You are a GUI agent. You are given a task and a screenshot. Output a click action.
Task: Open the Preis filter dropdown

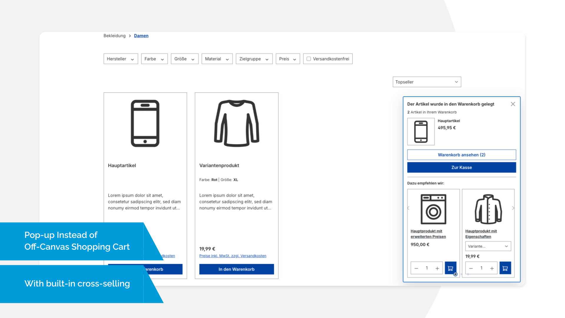[288, 59]
